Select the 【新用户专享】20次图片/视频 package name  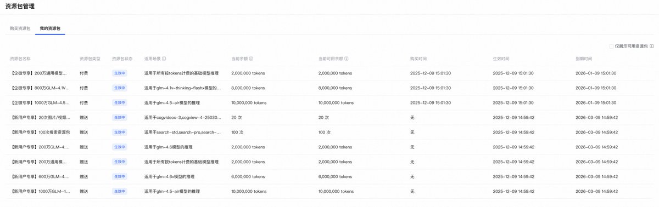pyautogui.click(x=40, y=117)
